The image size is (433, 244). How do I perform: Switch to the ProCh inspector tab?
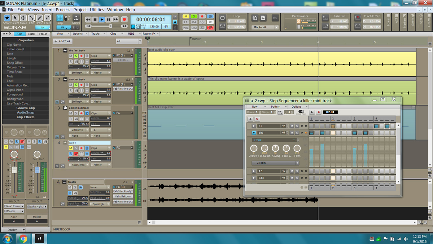[43, 34]
